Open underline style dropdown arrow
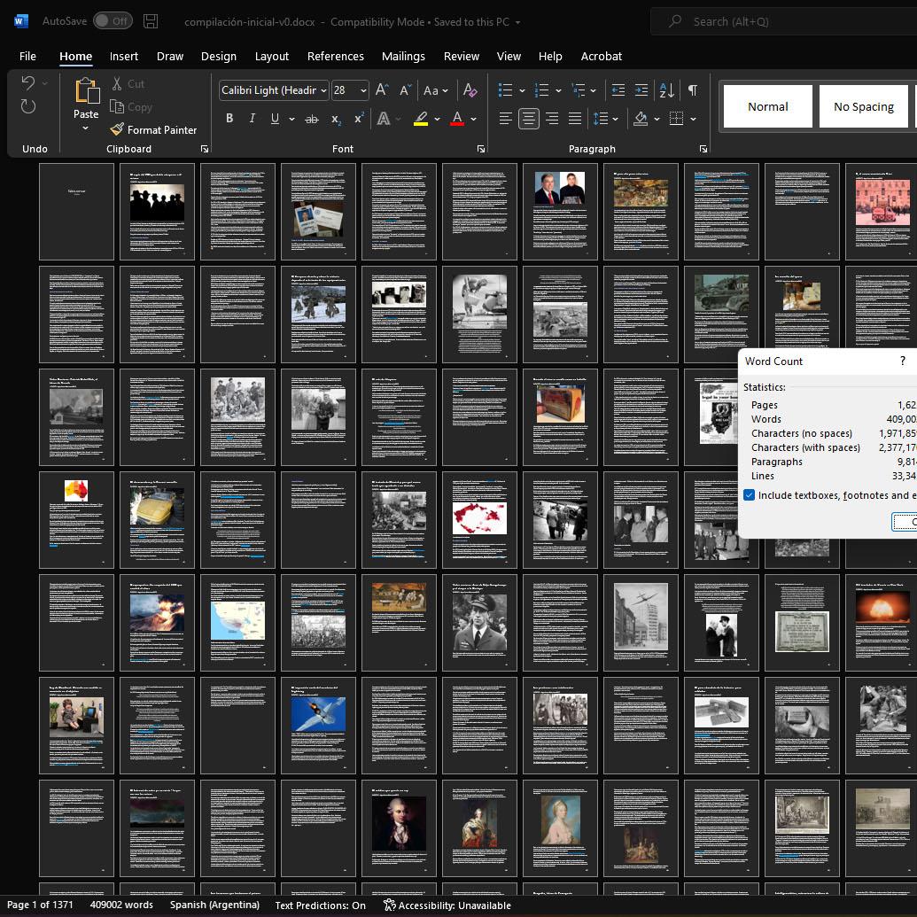Screen dimensions: 917x917 291,119
